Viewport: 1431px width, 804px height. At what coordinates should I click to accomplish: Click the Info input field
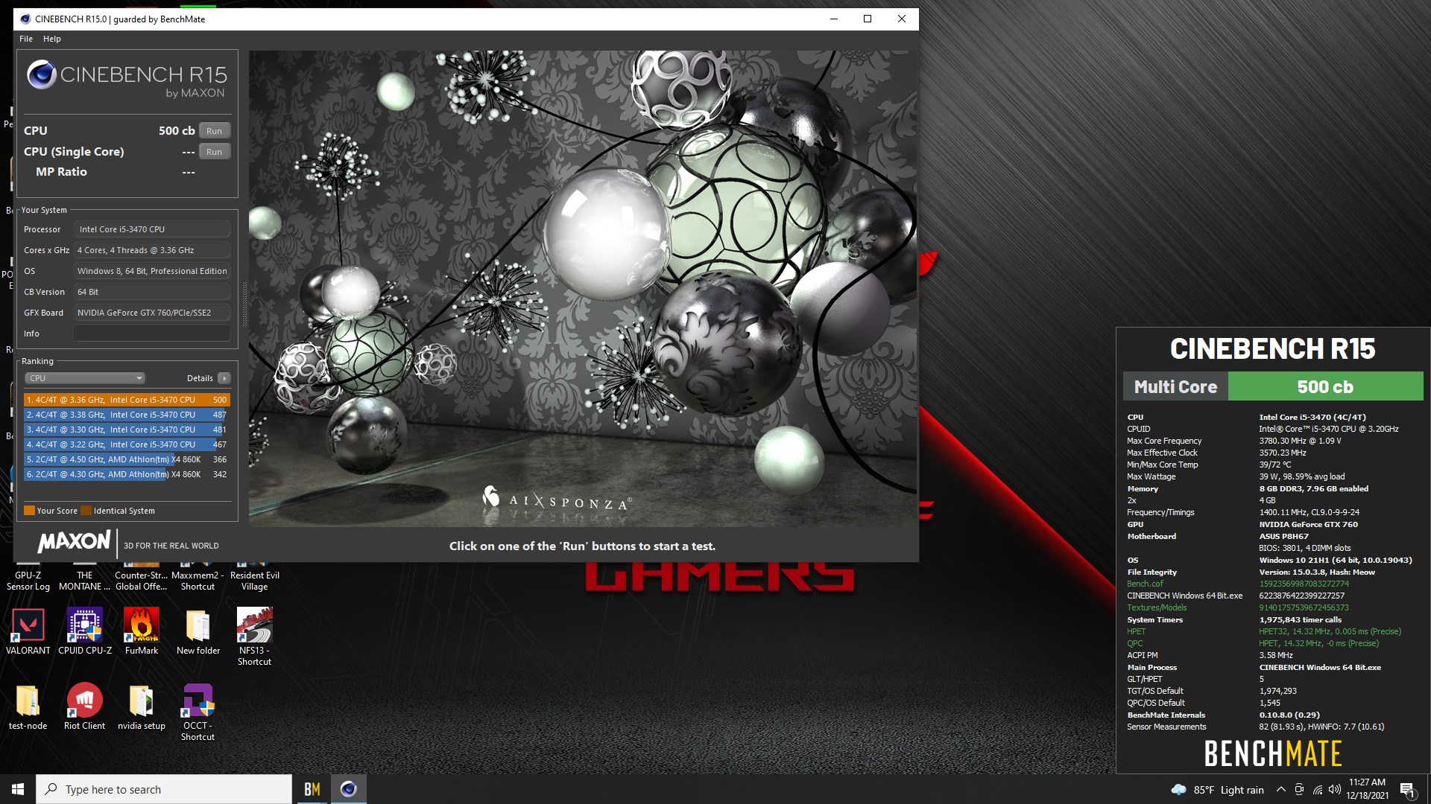coord(152,334)
